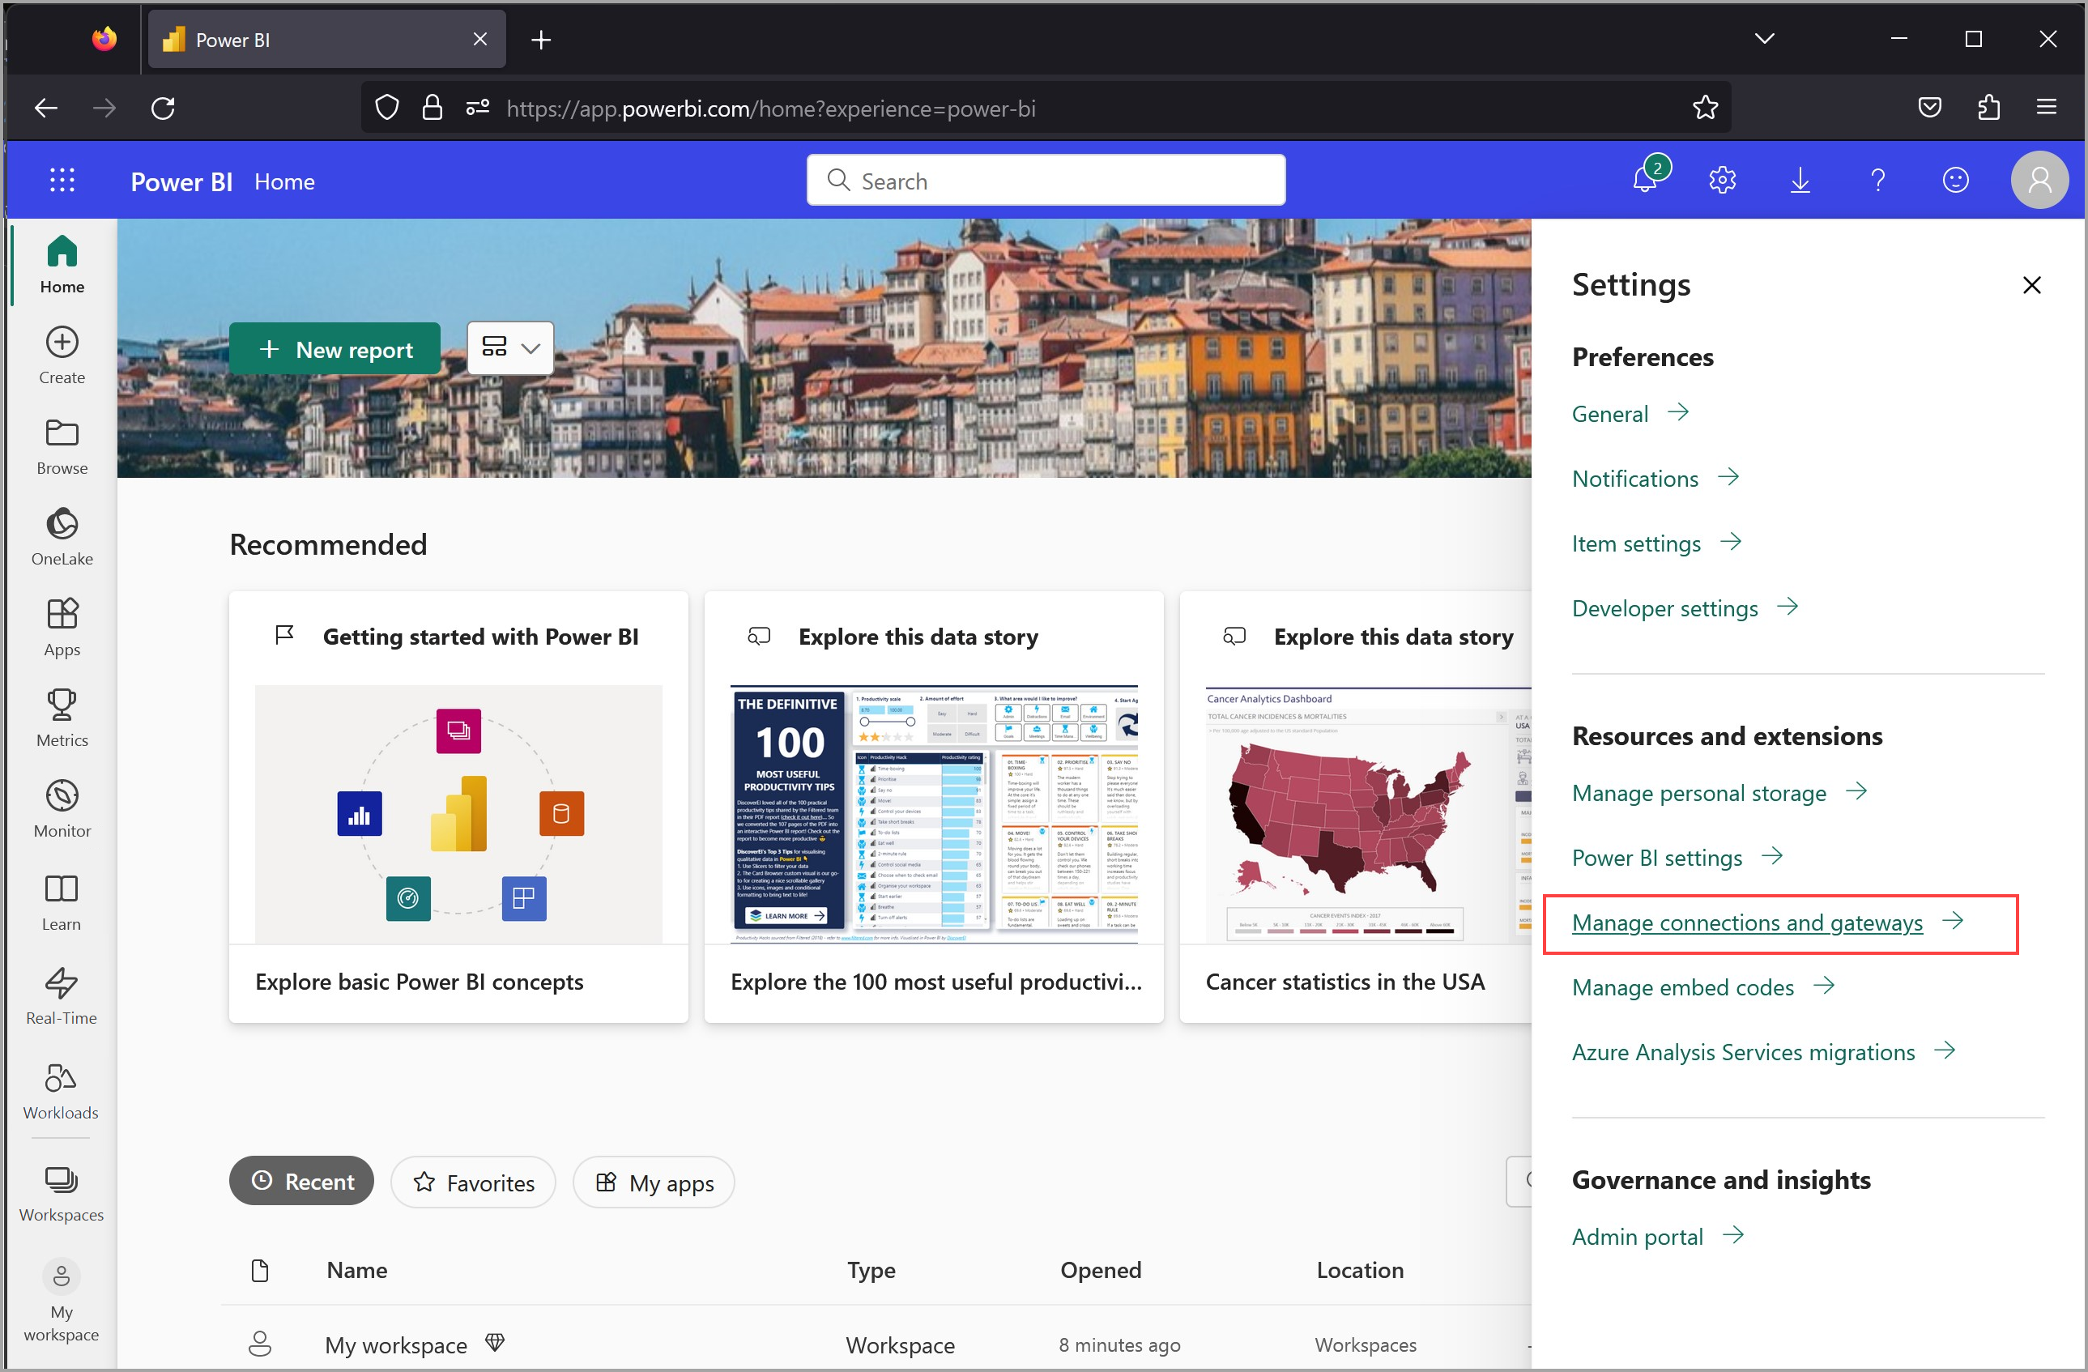This screenshot has height=1372, width=2088.
Task: Sort by the Name column header
Action: click(x=357, y=1269)
